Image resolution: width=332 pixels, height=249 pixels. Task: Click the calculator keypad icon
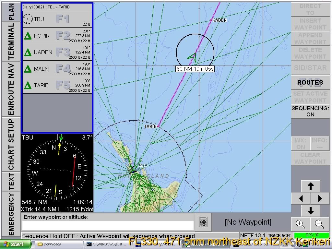203,222
